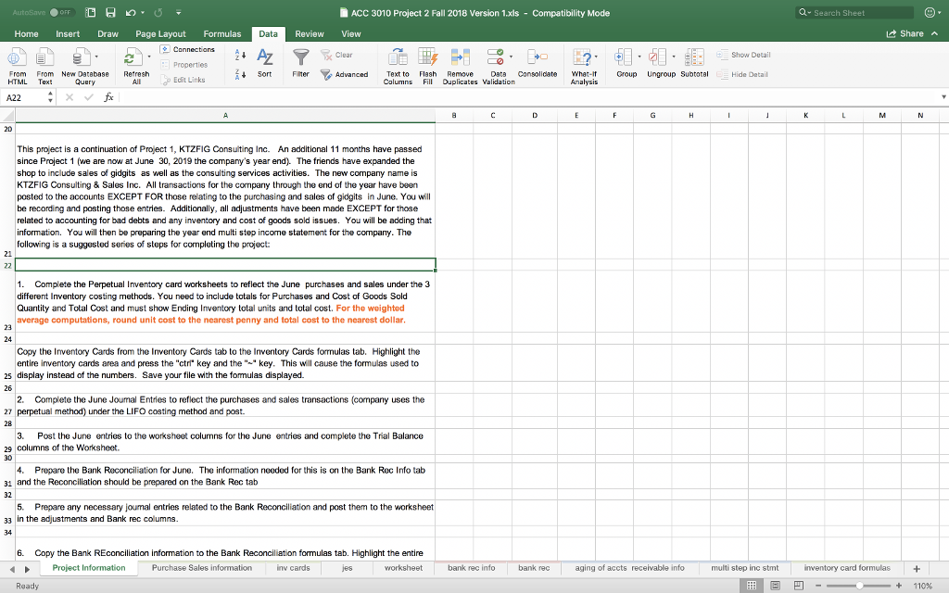Expand the formula bar
949x593 pixels.
943,96
